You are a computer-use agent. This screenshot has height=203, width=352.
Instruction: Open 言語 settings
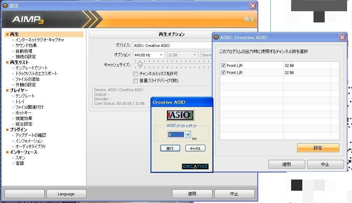(20, 163)
